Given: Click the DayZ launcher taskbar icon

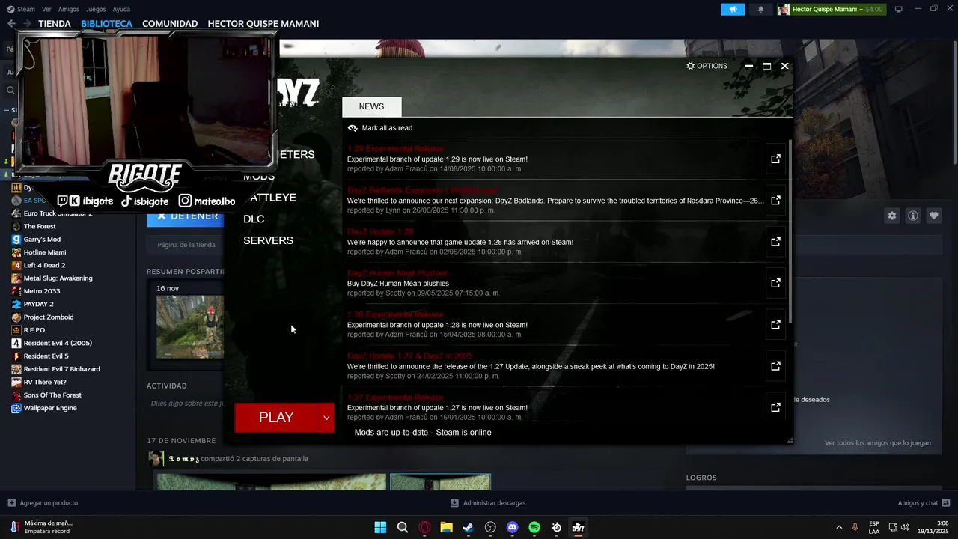Looking at the screenshot, I should point(578,527).
